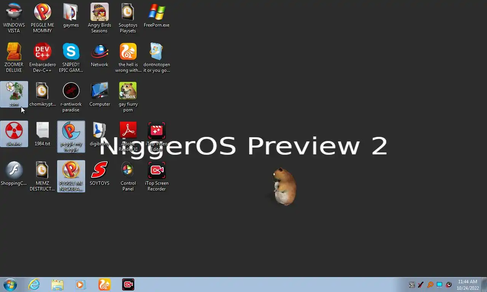Open Souptoys Playsets shortcut
Image resolution: width=487 pixels, height=292 pixels.
[128, 18]
